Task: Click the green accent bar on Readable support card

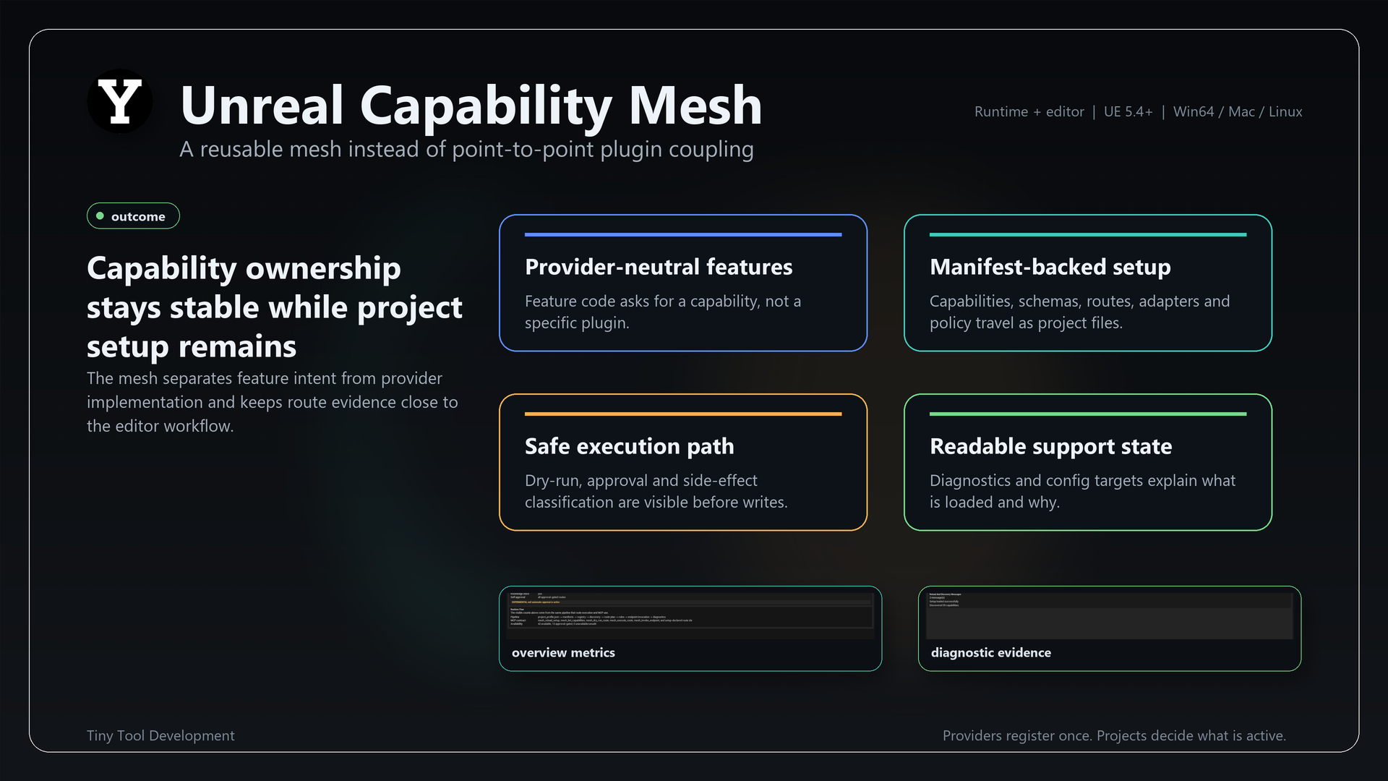Action: [x=1088, y=414]
